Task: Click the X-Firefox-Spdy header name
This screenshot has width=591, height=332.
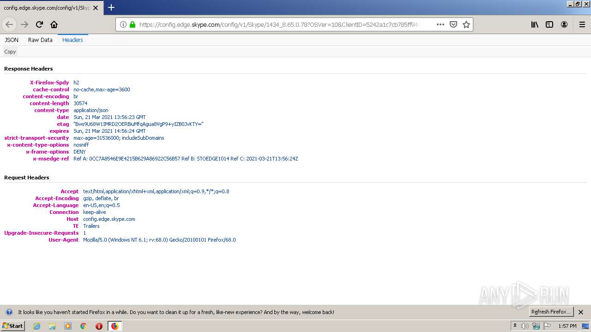Action: 49,83
